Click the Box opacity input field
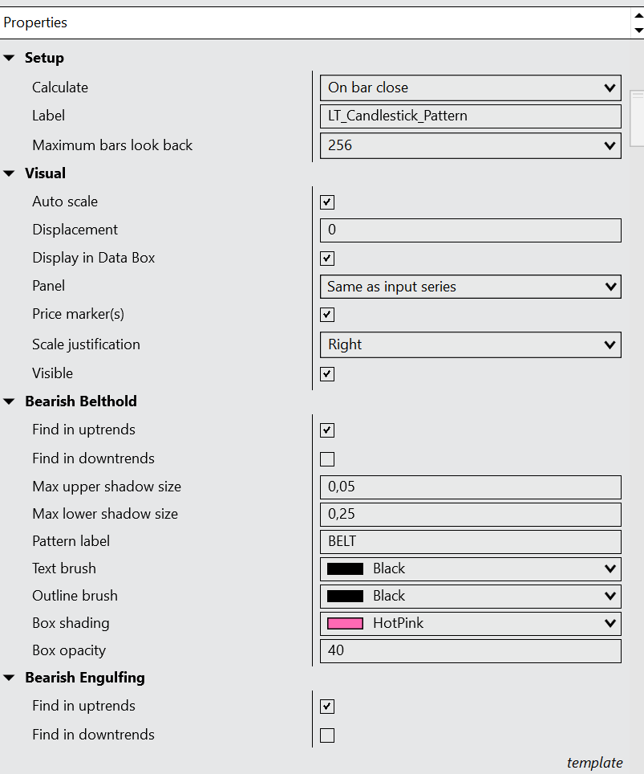Viewport: 644px width, 774px height. (x=470, y=651)
